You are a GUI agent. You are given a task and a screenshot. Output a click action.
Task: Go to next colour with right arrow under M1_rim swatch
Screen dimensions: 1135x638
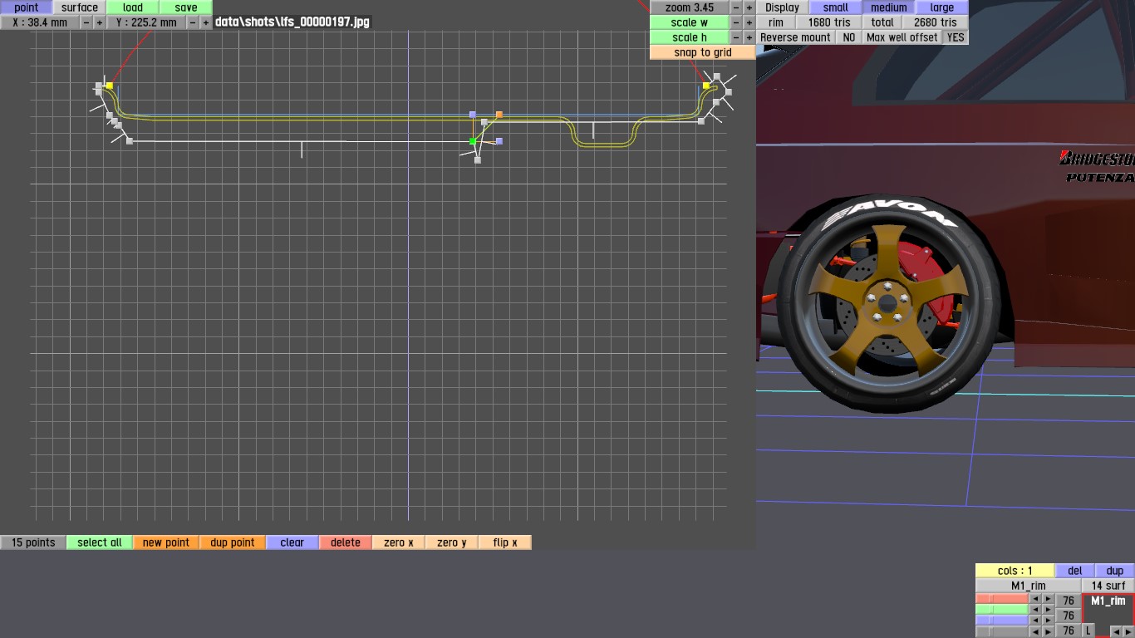[1128, 632]
